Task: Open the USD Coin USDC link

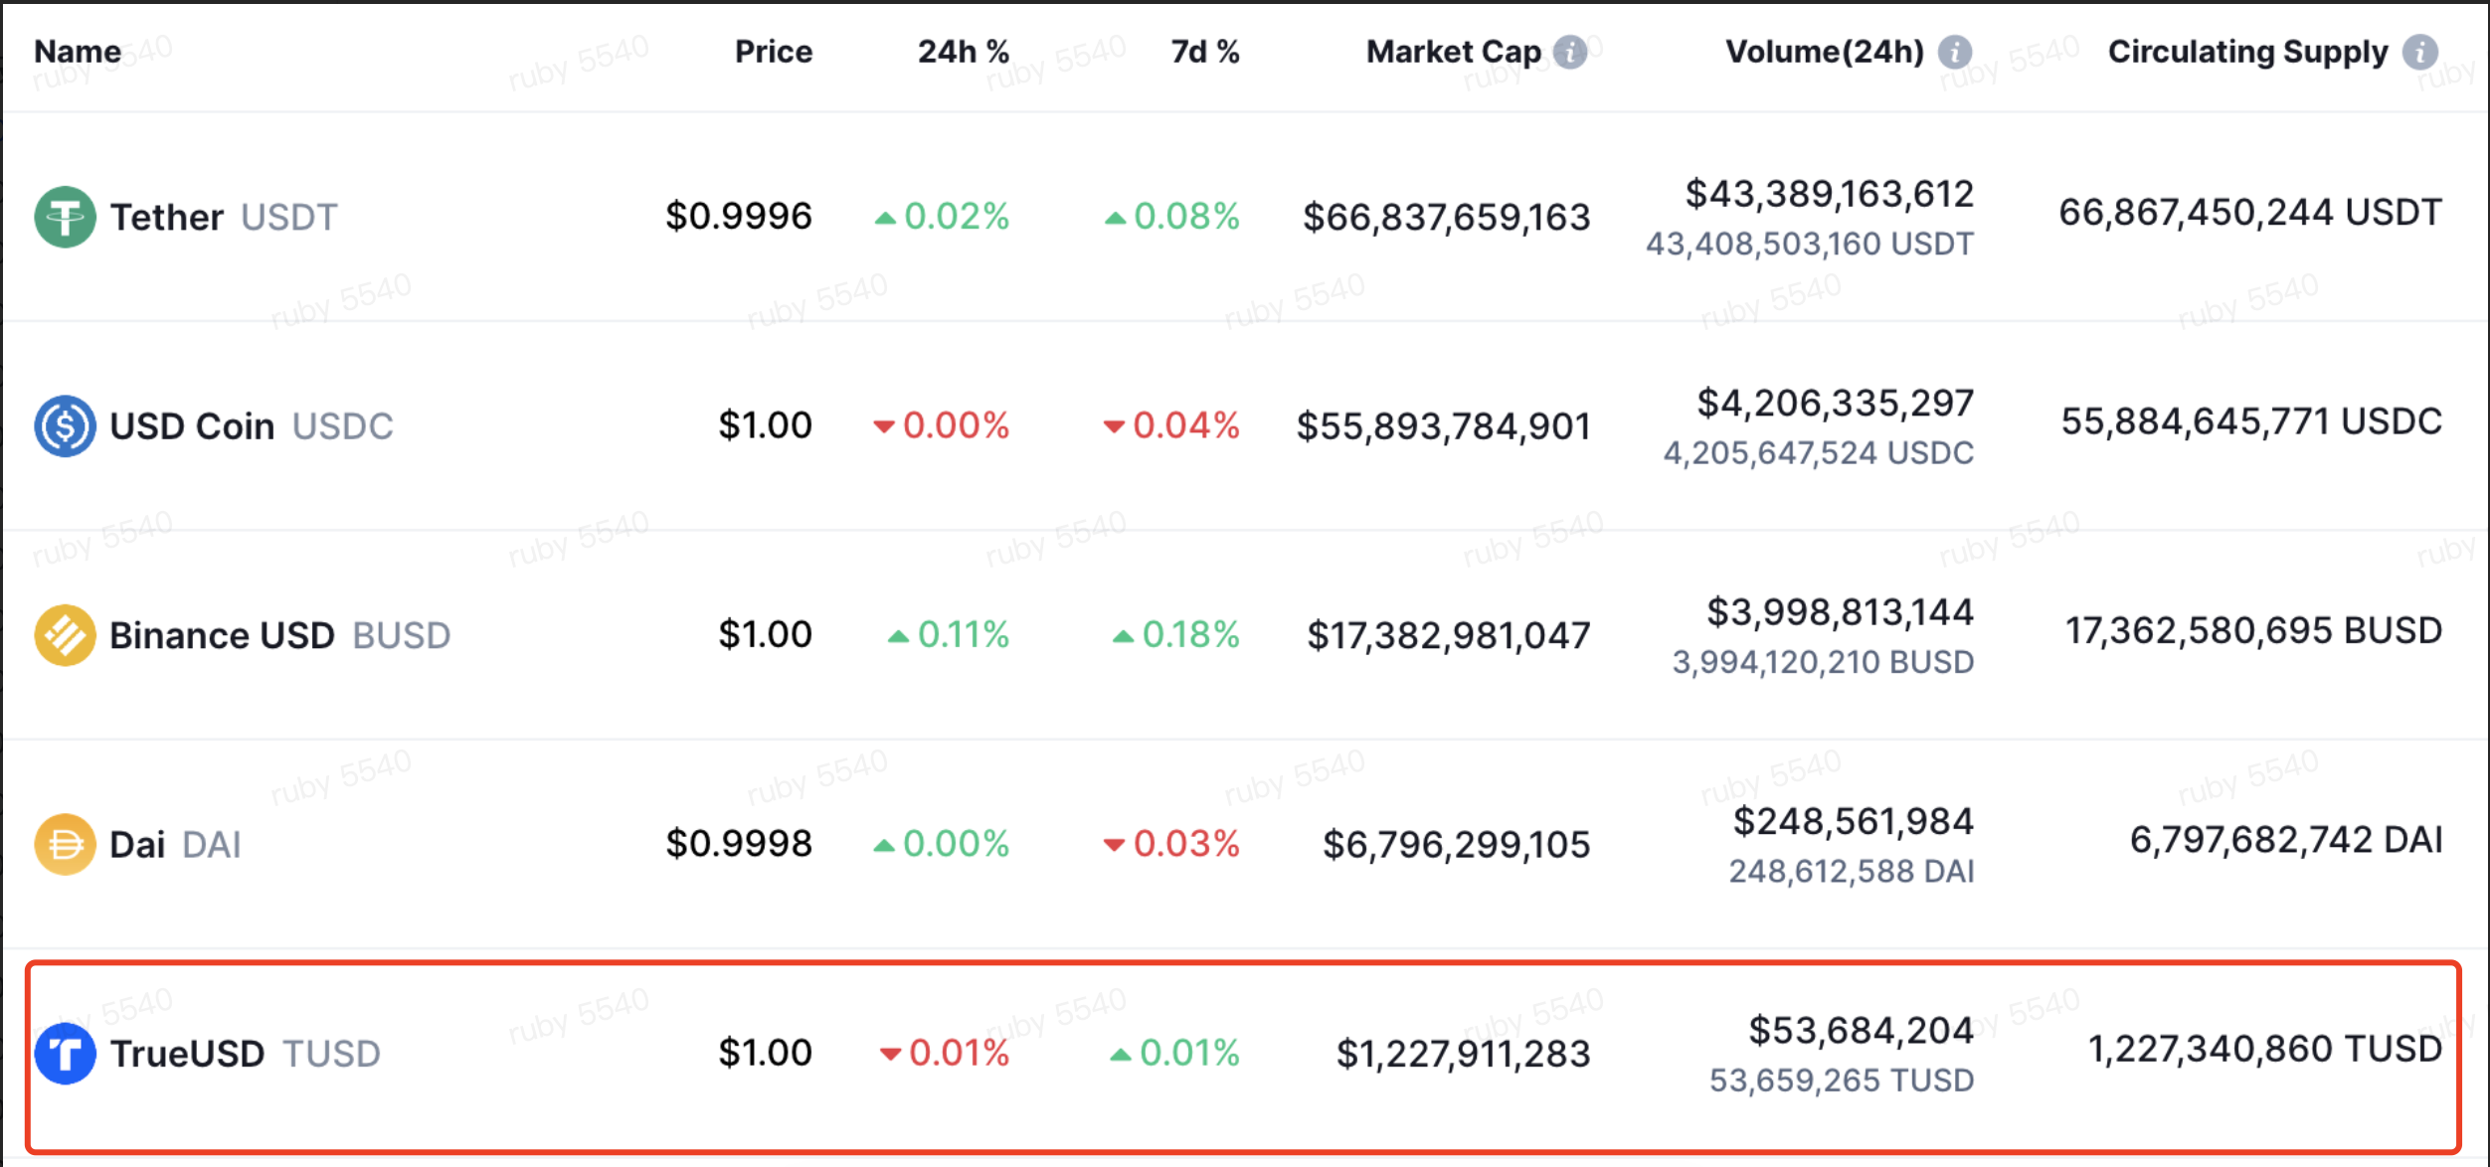Action: 251,426
